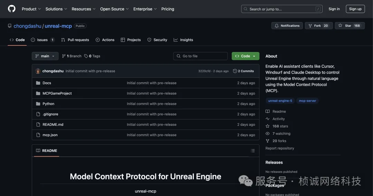The height and width of the screenshot is (196, 373).
Task: Click the unreal-engine-5 topic tag
Action: (x=280, y=101)
